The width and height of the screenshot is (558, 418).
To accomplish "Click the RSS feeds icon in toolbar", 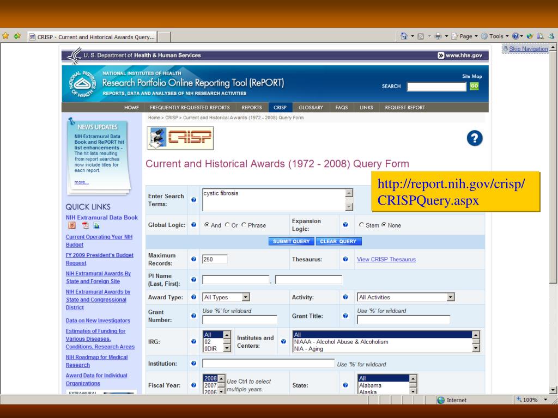I will point(421,36).
